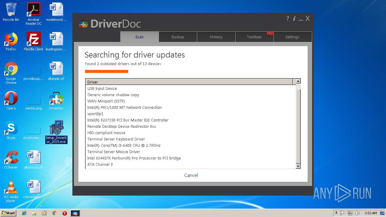Image resolution: width=386 pixels, height=217 pixels.
Task: Select Setup_DriverDoc_2019.exe desktop icon
Action: click(56, 132)
